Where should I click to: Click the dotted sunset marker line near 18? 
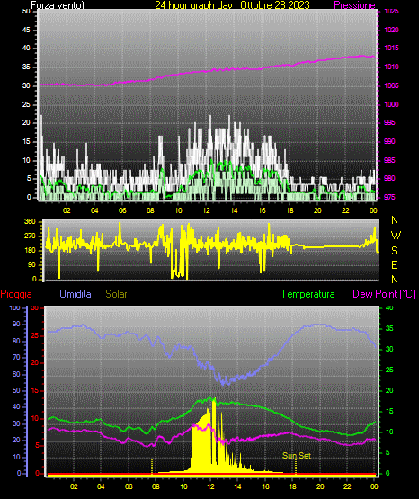[x=296, y=467]
